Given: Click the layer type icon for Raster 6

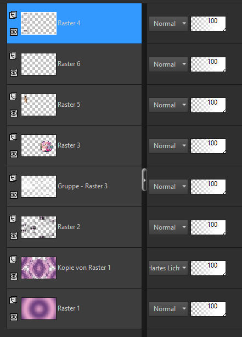Looking at the screenshot, I should 13,56.
